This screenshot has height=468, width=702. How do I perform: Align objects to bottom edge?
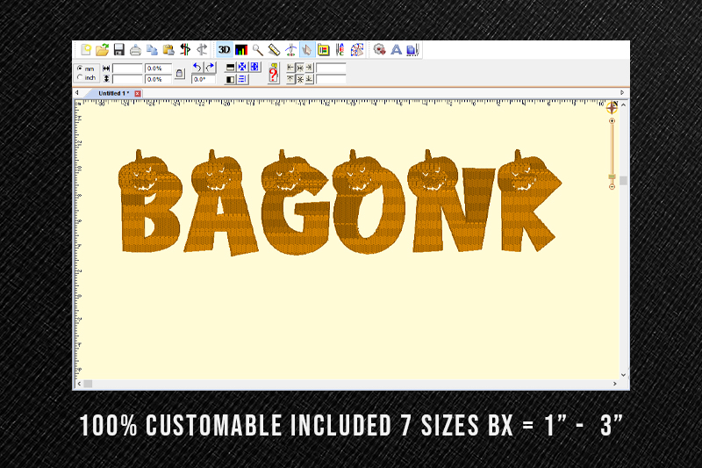point(310,79)
